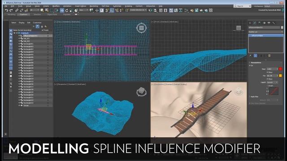
Task: Click the red Near color swatch
Action: (x=280, y=69)
